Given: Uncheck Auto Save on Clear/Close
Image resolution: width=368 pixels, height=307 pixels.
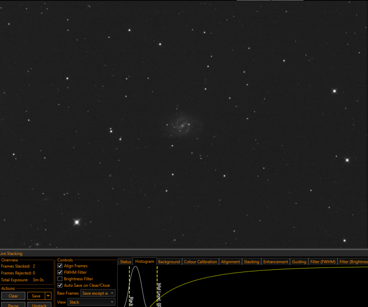Looking at the screenshot, I should point(60,285).
